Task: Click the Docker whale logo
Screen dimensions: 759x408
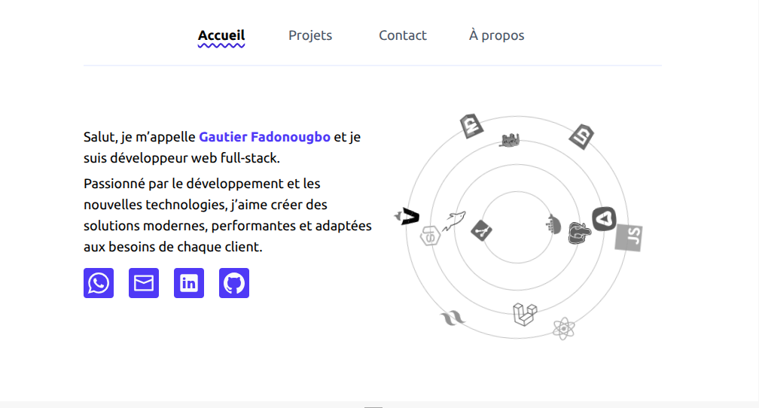Action: point(553,224)
